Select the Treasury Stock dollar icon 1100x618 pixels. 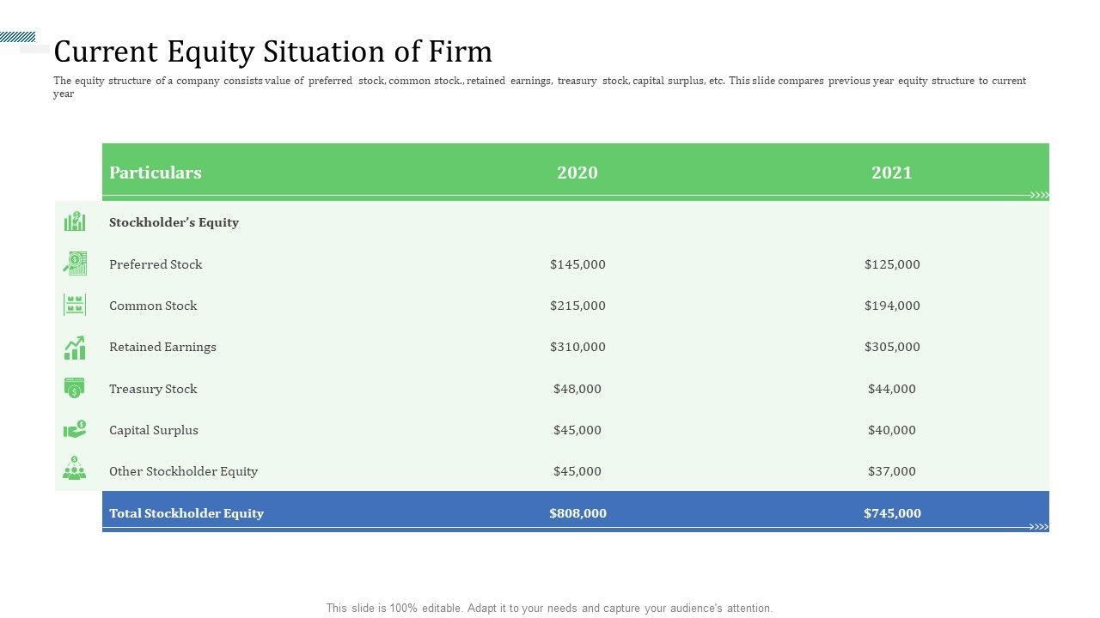(x=75, y=388)
